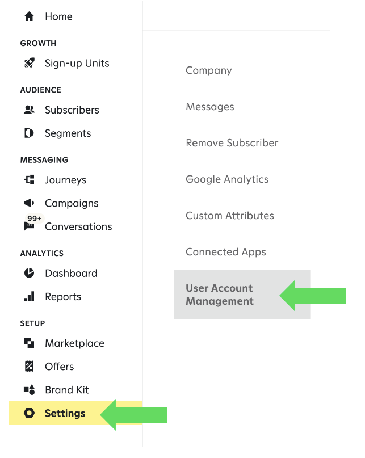Click the Settings hexagon icon
This screenshot has height=458, width=365.
(x=29, y=413)
